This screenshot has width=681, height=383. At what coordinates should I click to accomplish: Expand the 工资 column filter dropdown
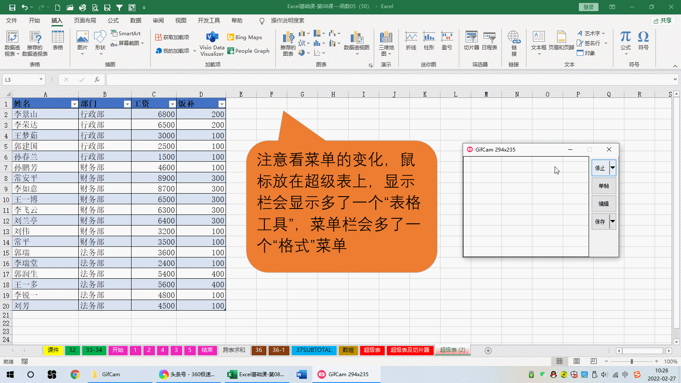tap(172, 104)
